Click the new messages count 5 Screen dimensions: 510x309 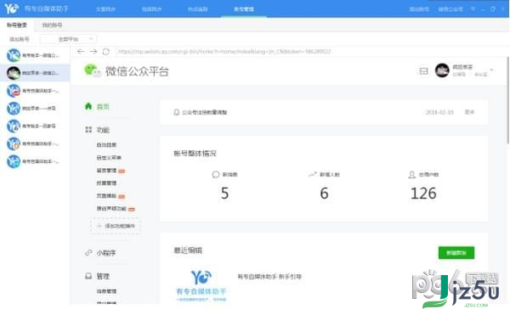[x=224, y=193]
